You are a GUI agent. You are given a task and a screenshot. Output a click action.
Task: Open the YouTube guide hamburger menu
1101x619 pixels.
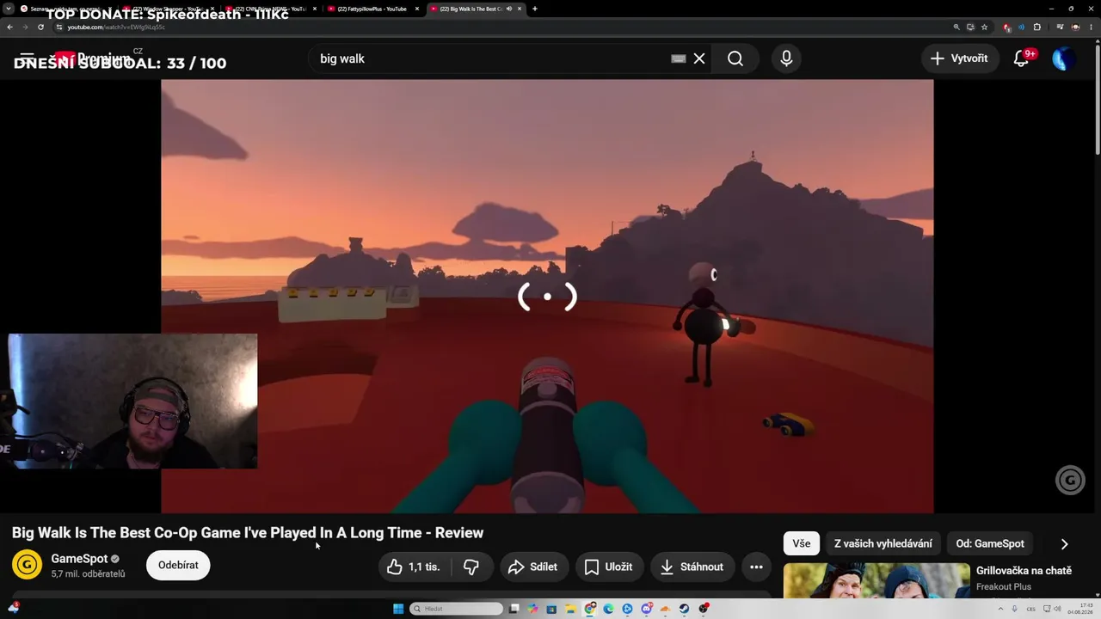27,58
